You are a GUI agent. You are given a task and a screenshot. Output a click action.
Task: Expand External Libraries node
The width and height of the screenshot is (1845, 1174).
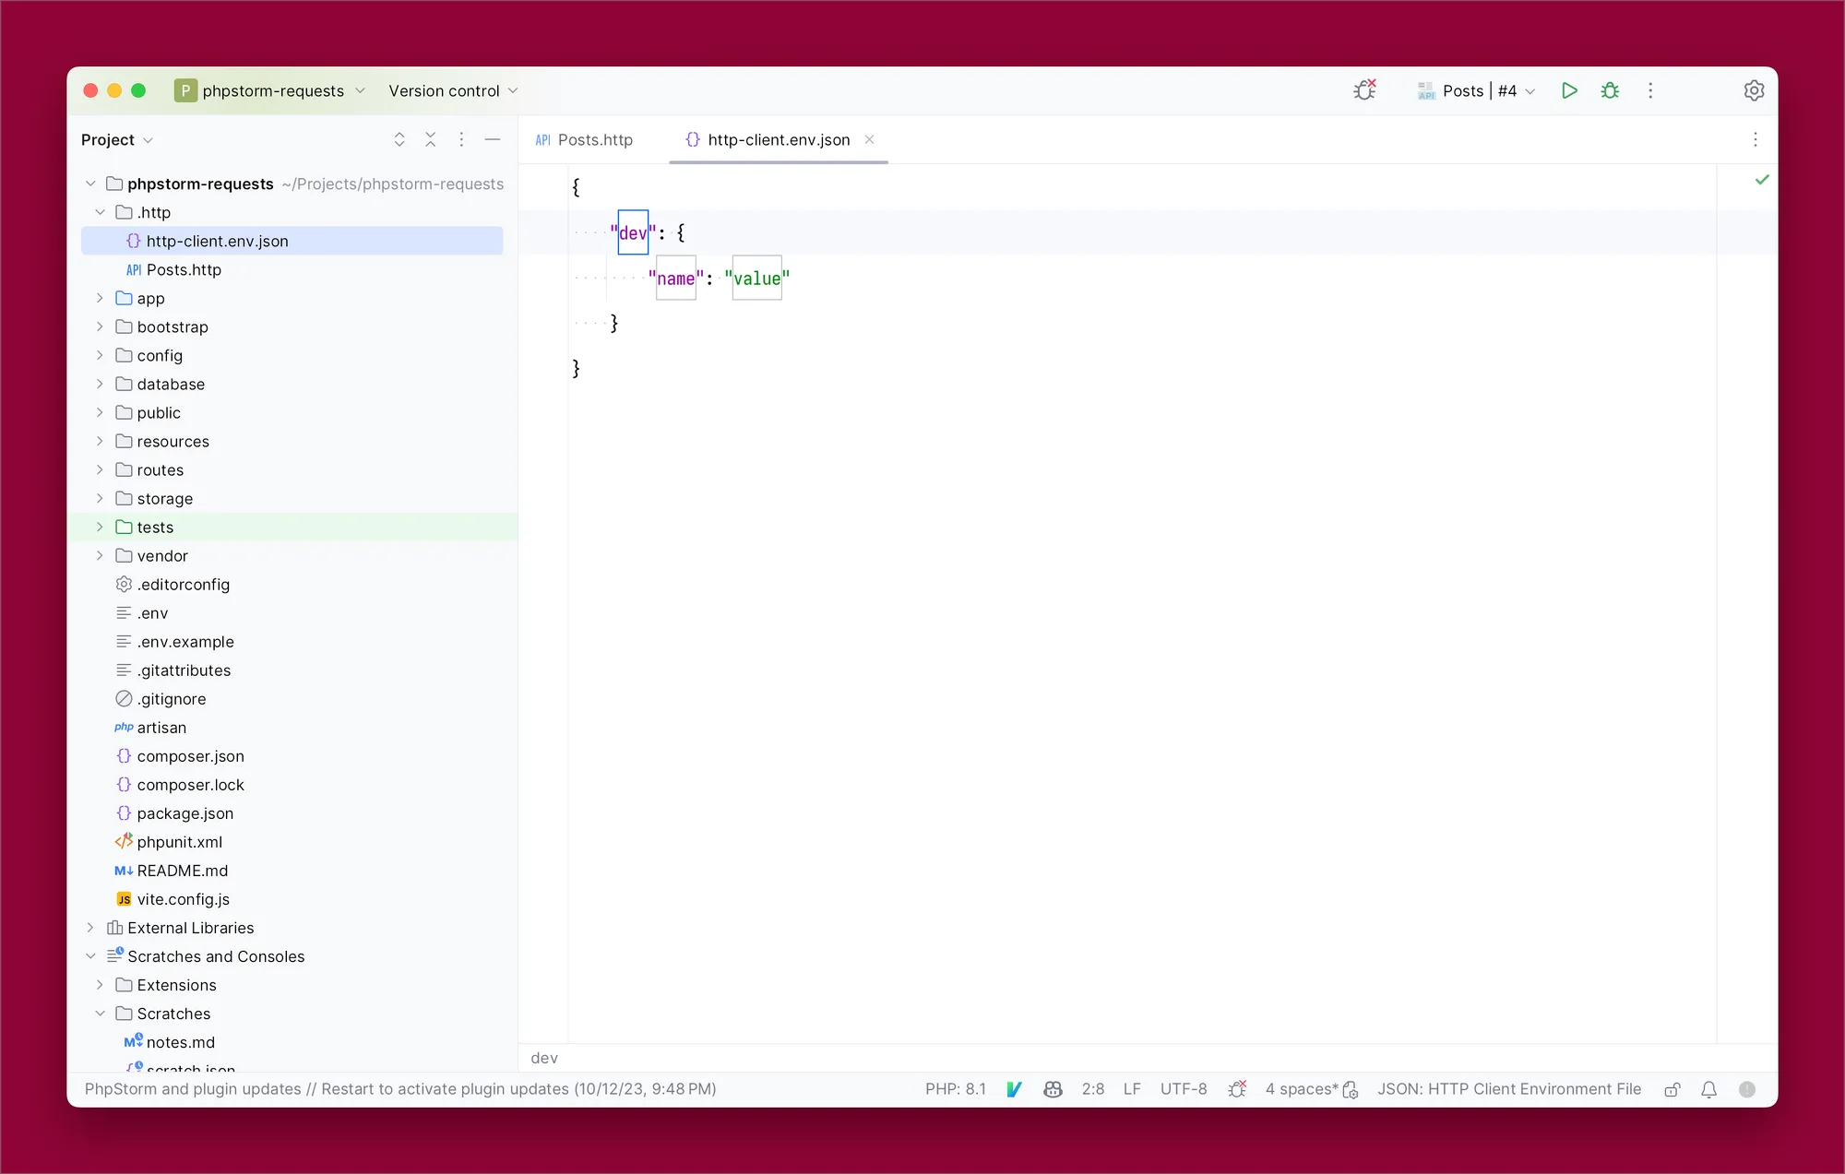(90, 928)
